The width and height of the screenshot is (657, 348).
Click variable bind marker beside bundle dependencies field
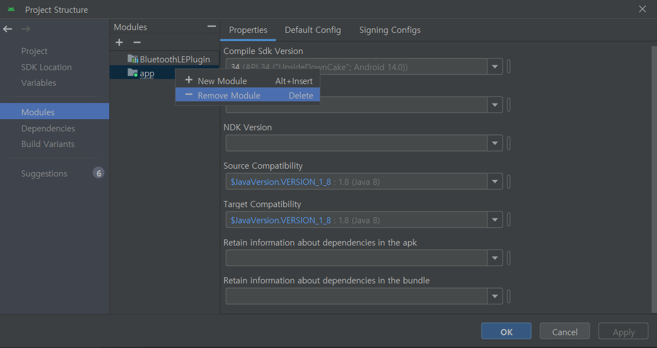point(509,296)
